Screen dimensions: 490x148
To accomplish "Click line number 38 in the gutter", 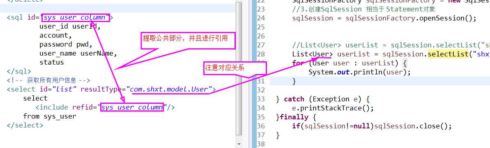I will [x=261, y=144].
